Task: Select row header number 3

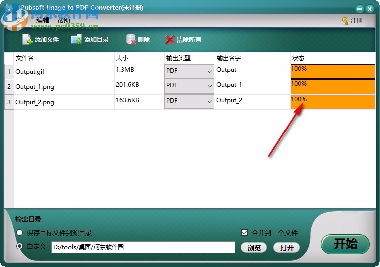Action: (x=9, y=102)
